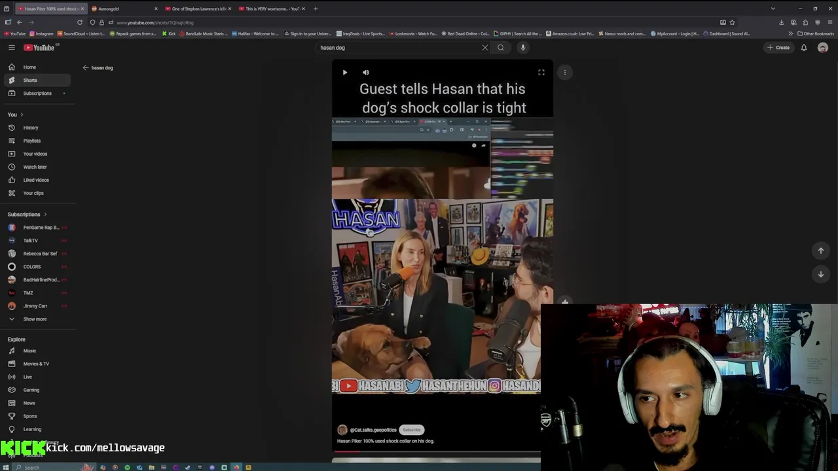Open watch History

(x=37, y=128)
